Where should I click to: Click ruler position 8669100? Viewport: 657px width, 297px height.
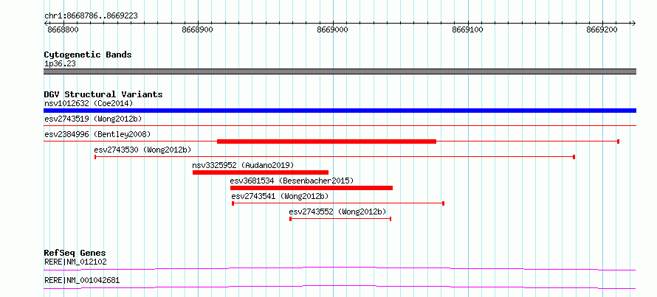[467, 29]
